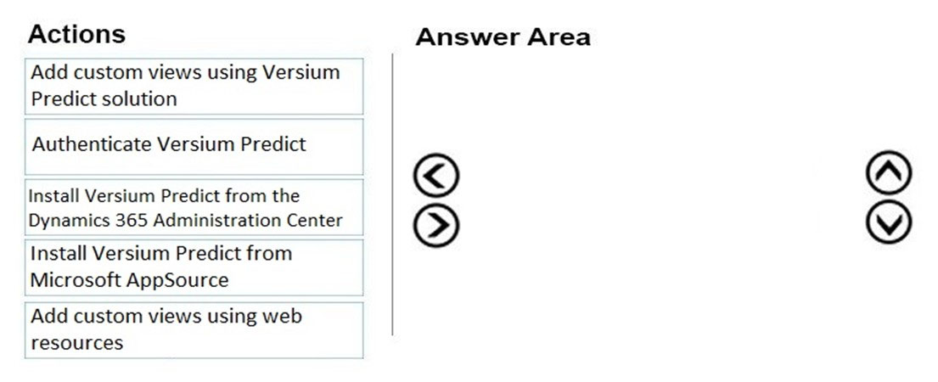Choose the web resources custom views option
Screen dimensions: 938x382
click(194, 330)
